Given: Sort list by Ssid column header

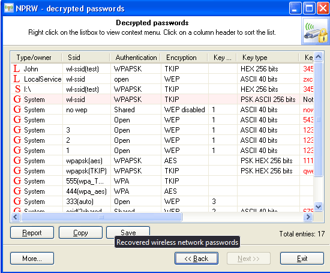Looking at the screenshot, I should click(x=86, y=58).
